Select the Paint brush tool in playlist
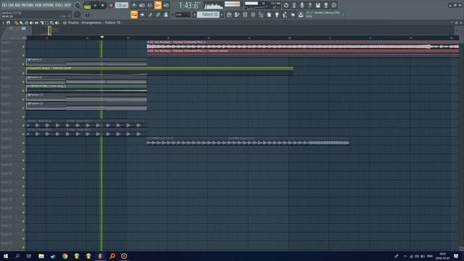Screen dimensions: 464x261 (21, 22)
